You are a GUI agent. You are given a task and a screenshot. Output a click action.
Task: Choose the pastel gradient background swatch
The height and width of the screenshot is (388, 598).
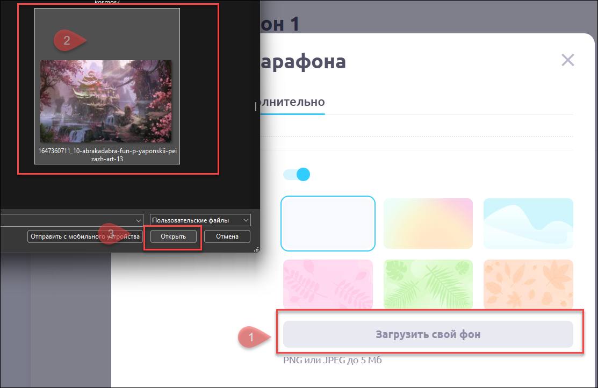(428, 224)
